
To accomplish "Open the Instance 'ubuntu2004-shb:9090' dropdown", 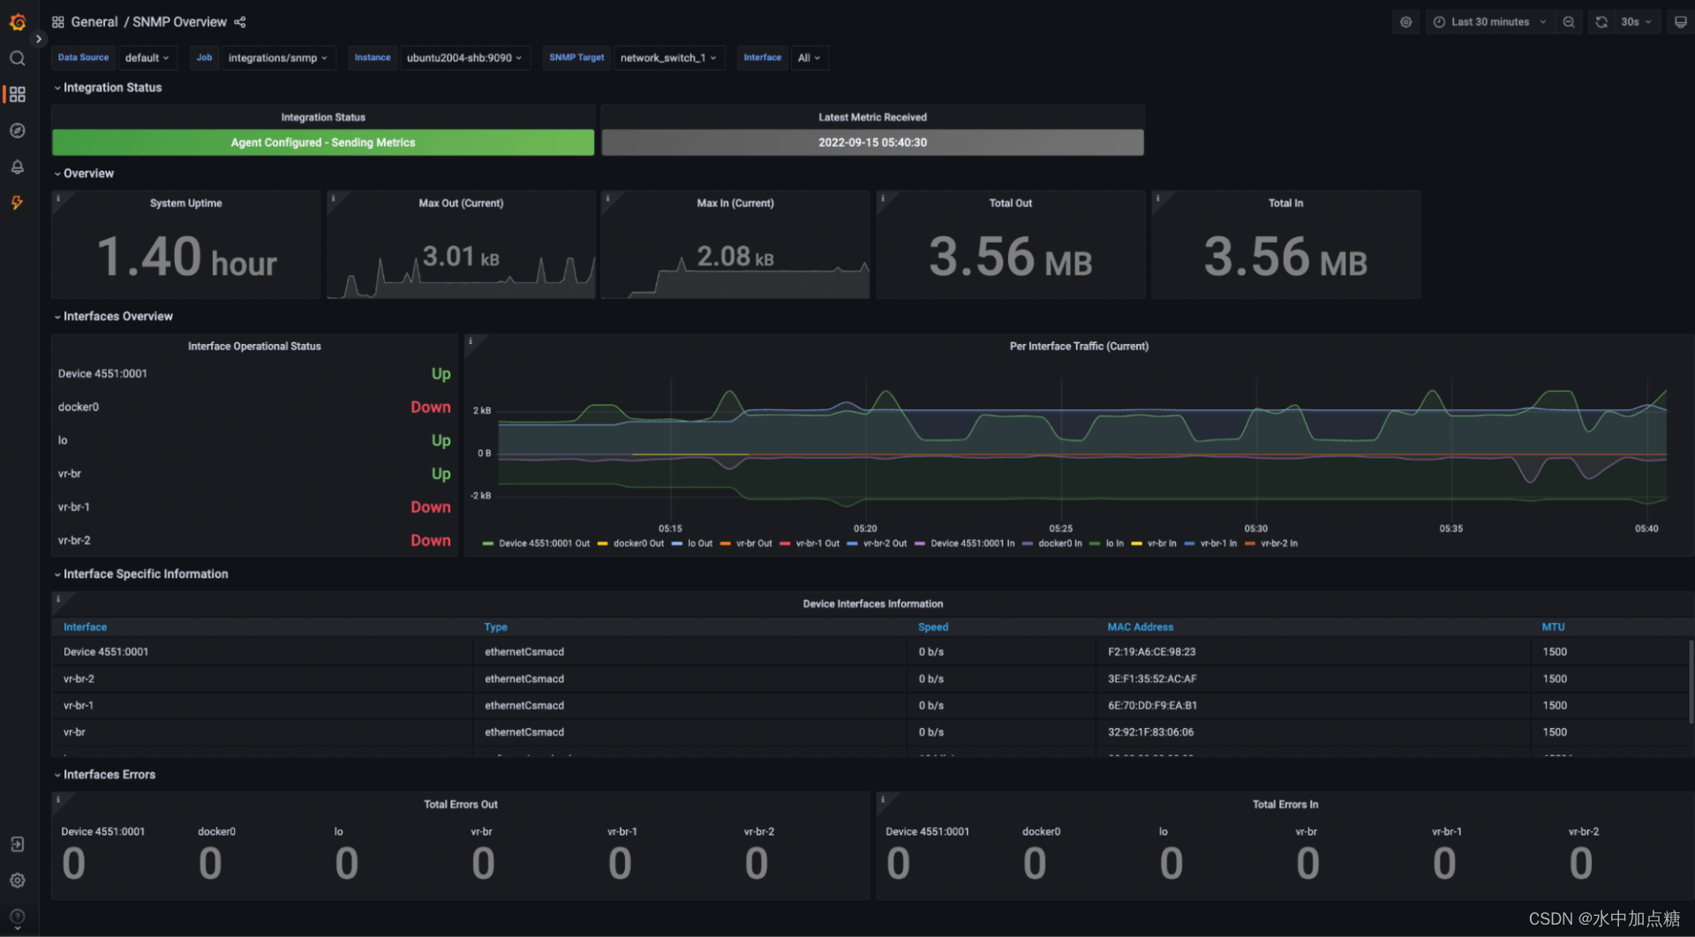I will click(464, 57).
